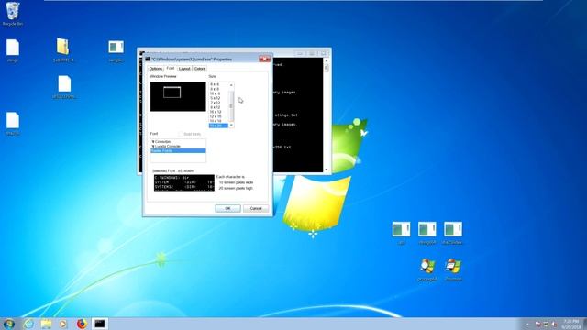
Task: Click the cmd icon in the Properties title bar
Action: (148, 59)
